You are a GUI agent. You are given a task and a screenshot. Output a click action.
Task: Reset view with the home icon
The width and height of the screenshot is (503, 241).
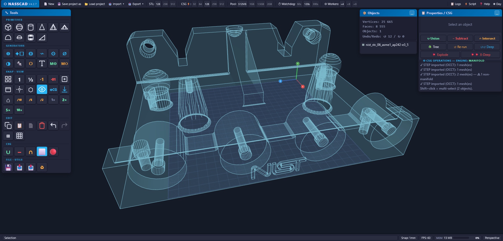point(8,100)
